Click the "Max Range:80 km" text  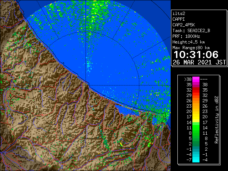pos(191,48)
